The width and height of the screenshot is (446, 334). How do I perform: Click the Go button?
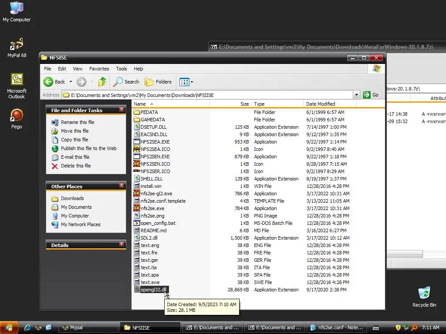(x=371, y=95)
